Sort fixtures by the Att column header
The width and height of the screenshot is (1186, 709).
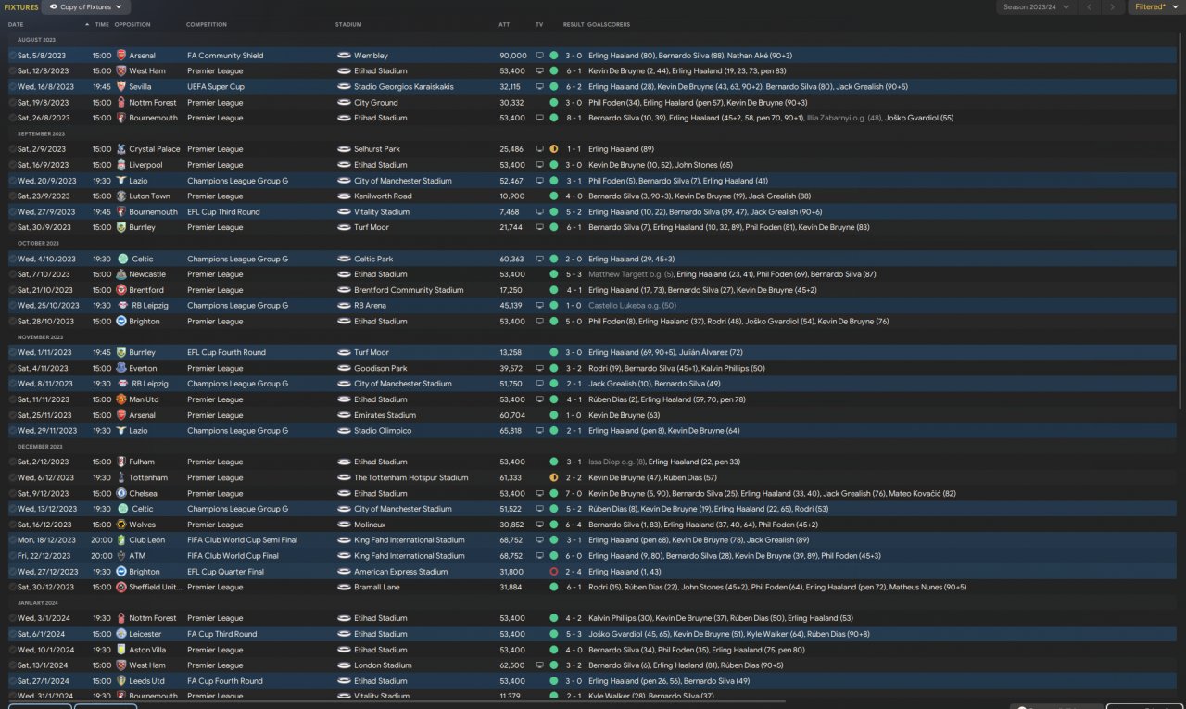coord(504,25)
